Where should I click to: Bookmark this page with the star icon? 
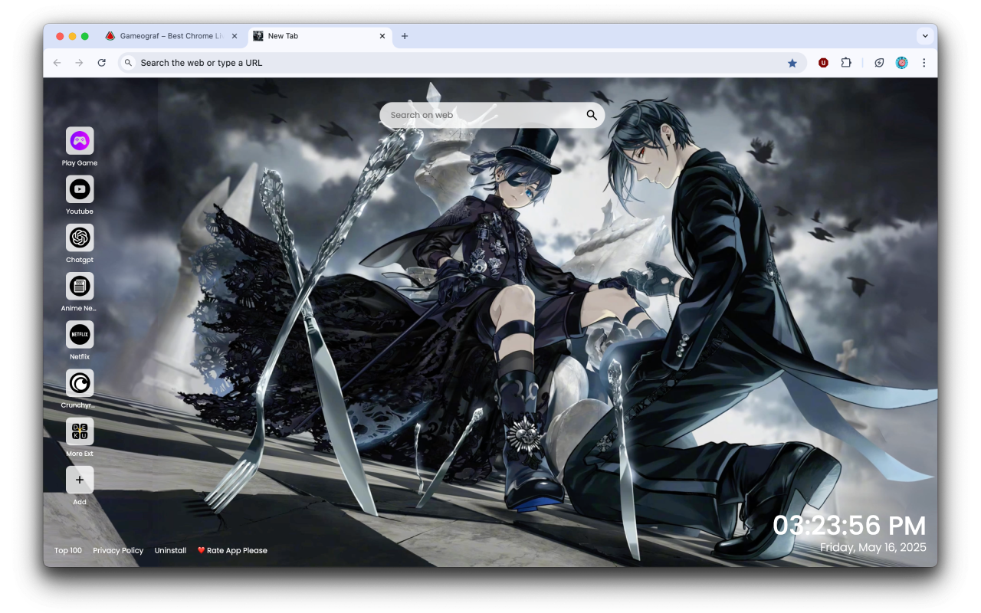click(792, 63)
